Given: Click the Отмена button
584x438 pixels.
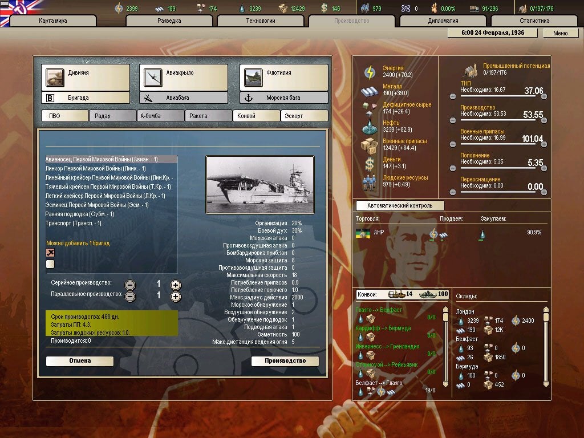Looking at the screenshot, I should [80, 361].
